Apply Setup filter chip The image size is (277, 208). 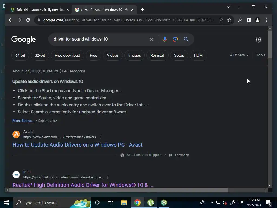pyautogui.click(x=179, y=55)
